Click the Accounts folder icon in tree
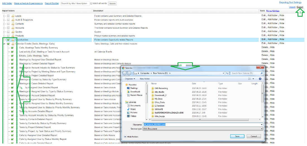307x146 pixels. [13, 28]
